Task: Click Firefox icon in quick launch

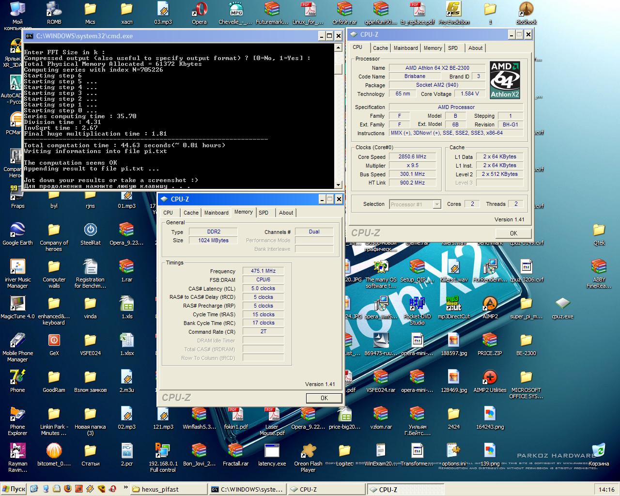Action: tap(68, 489)
